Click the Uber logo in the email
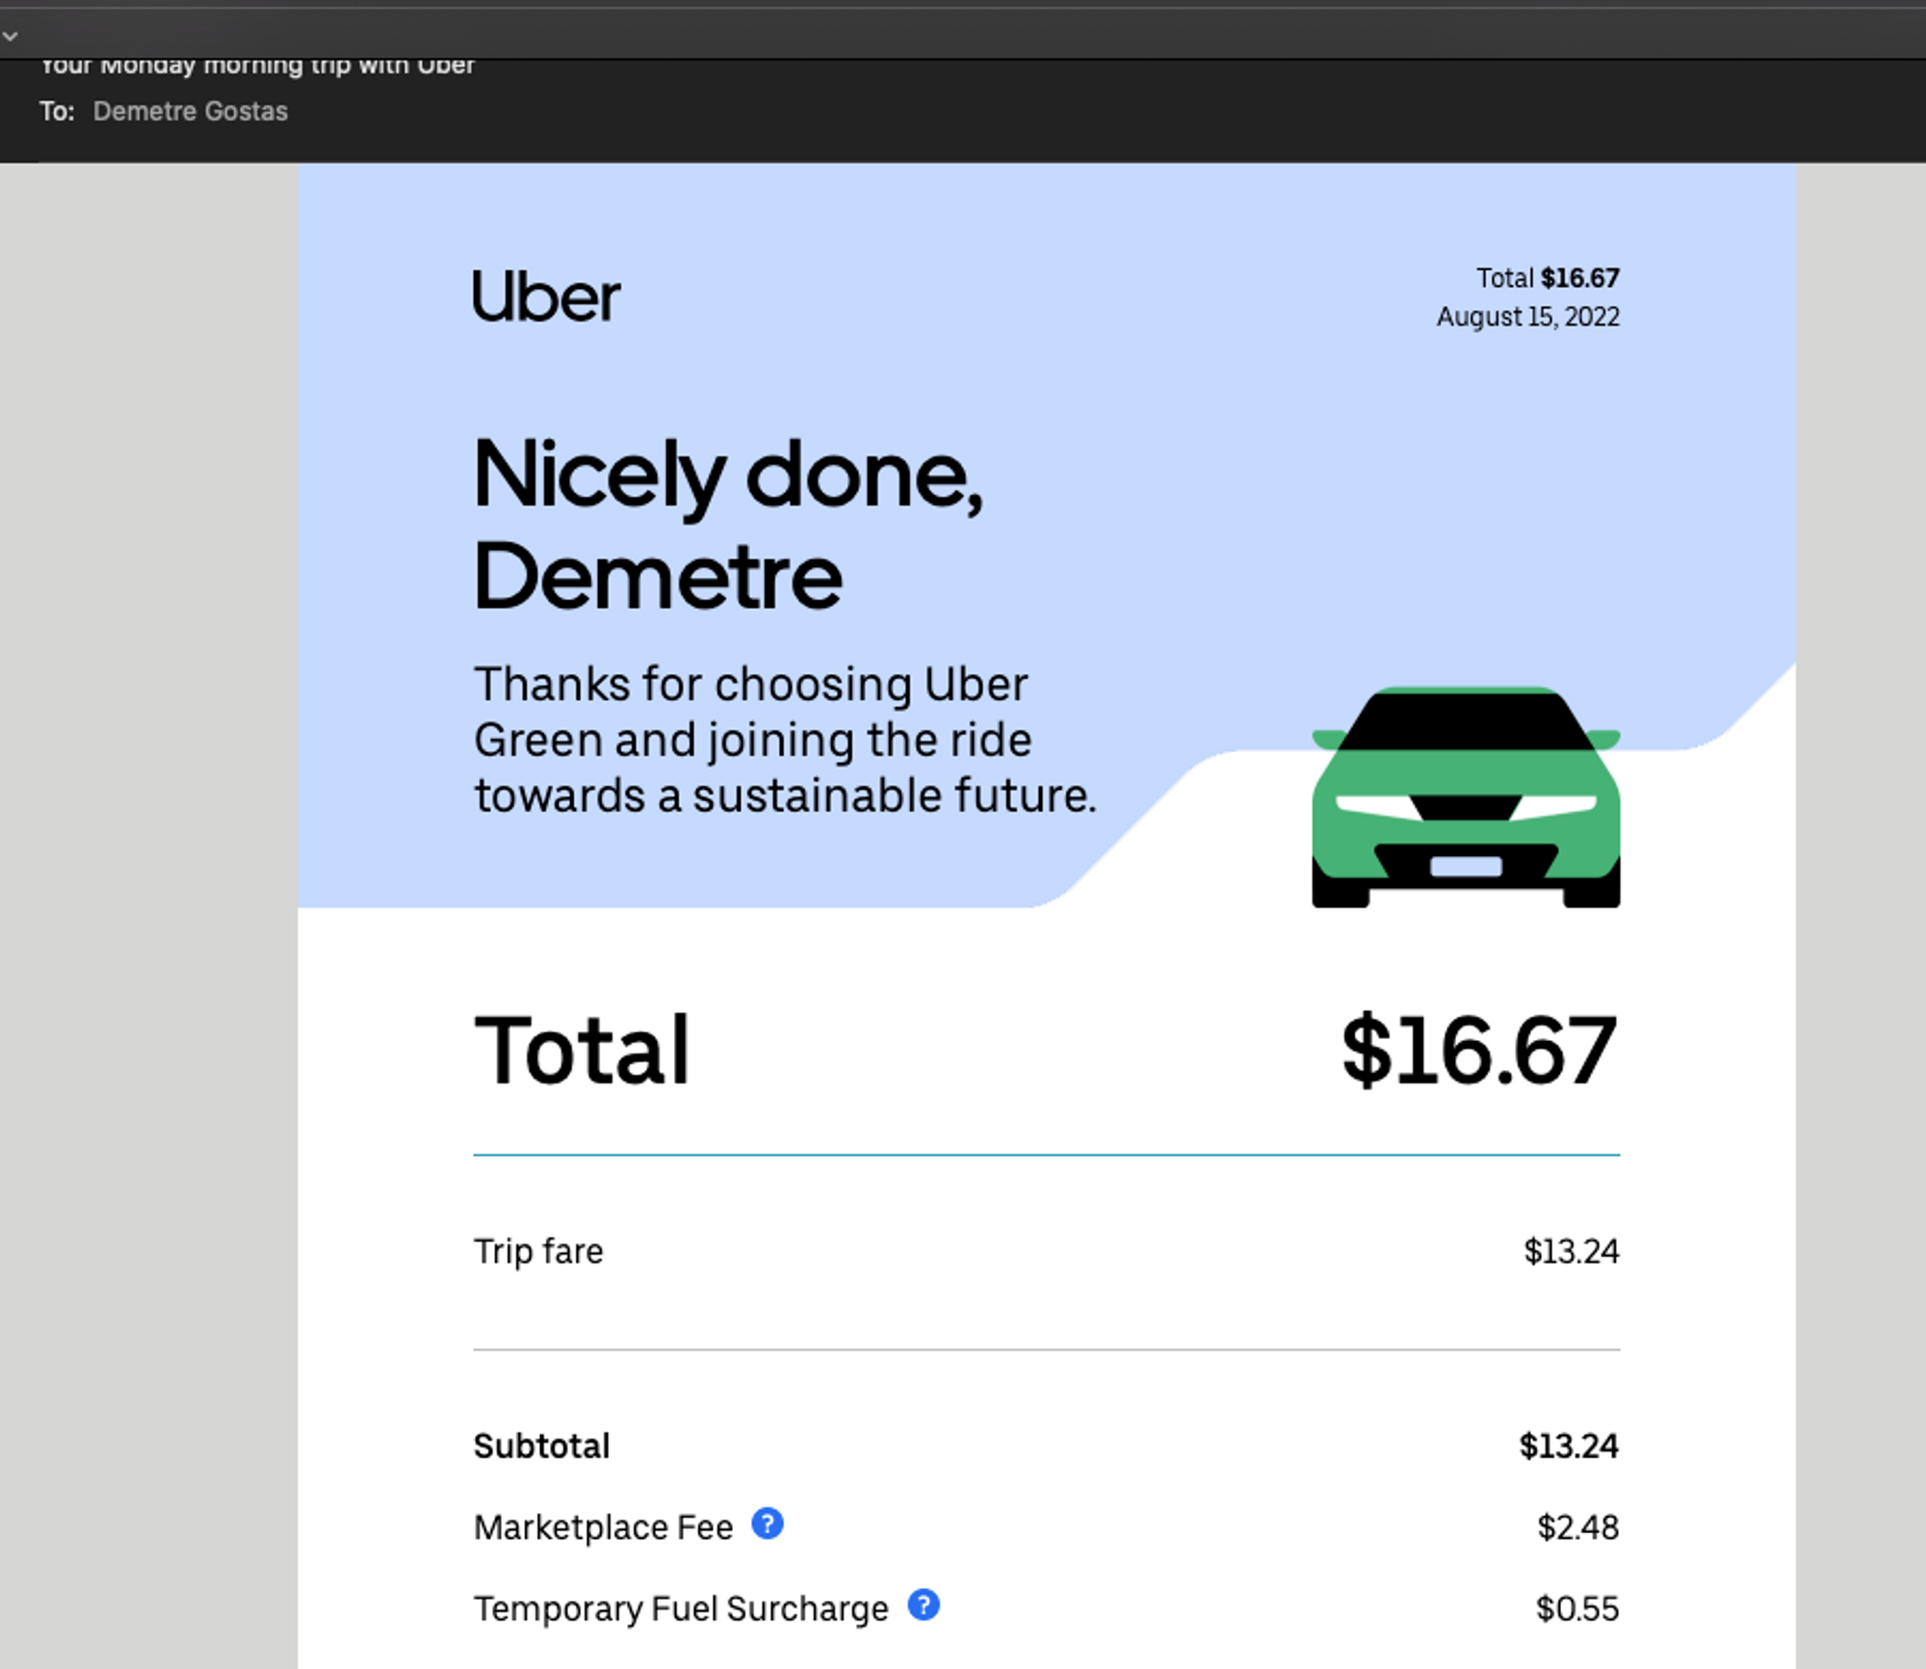This screenshot has height=1669, width=1926. pos(546,296)
